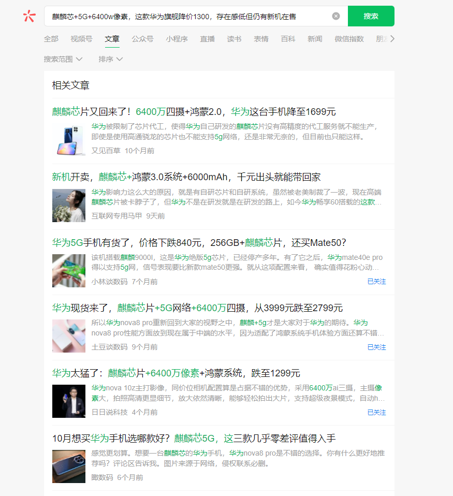The height and width of the screenshot is (496, 453).
Task: Select the 文章 tab
Action: (112, 39)
